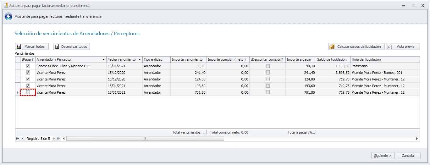The height and width of the screenshot is (165, 430).
Task: Click the blue back arrow icon
Action: pyautogui.click(x=8, y=16)
